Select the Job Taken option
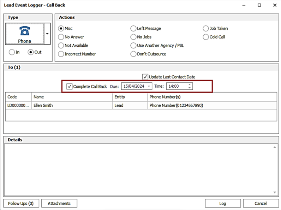 tap(206, 28)
